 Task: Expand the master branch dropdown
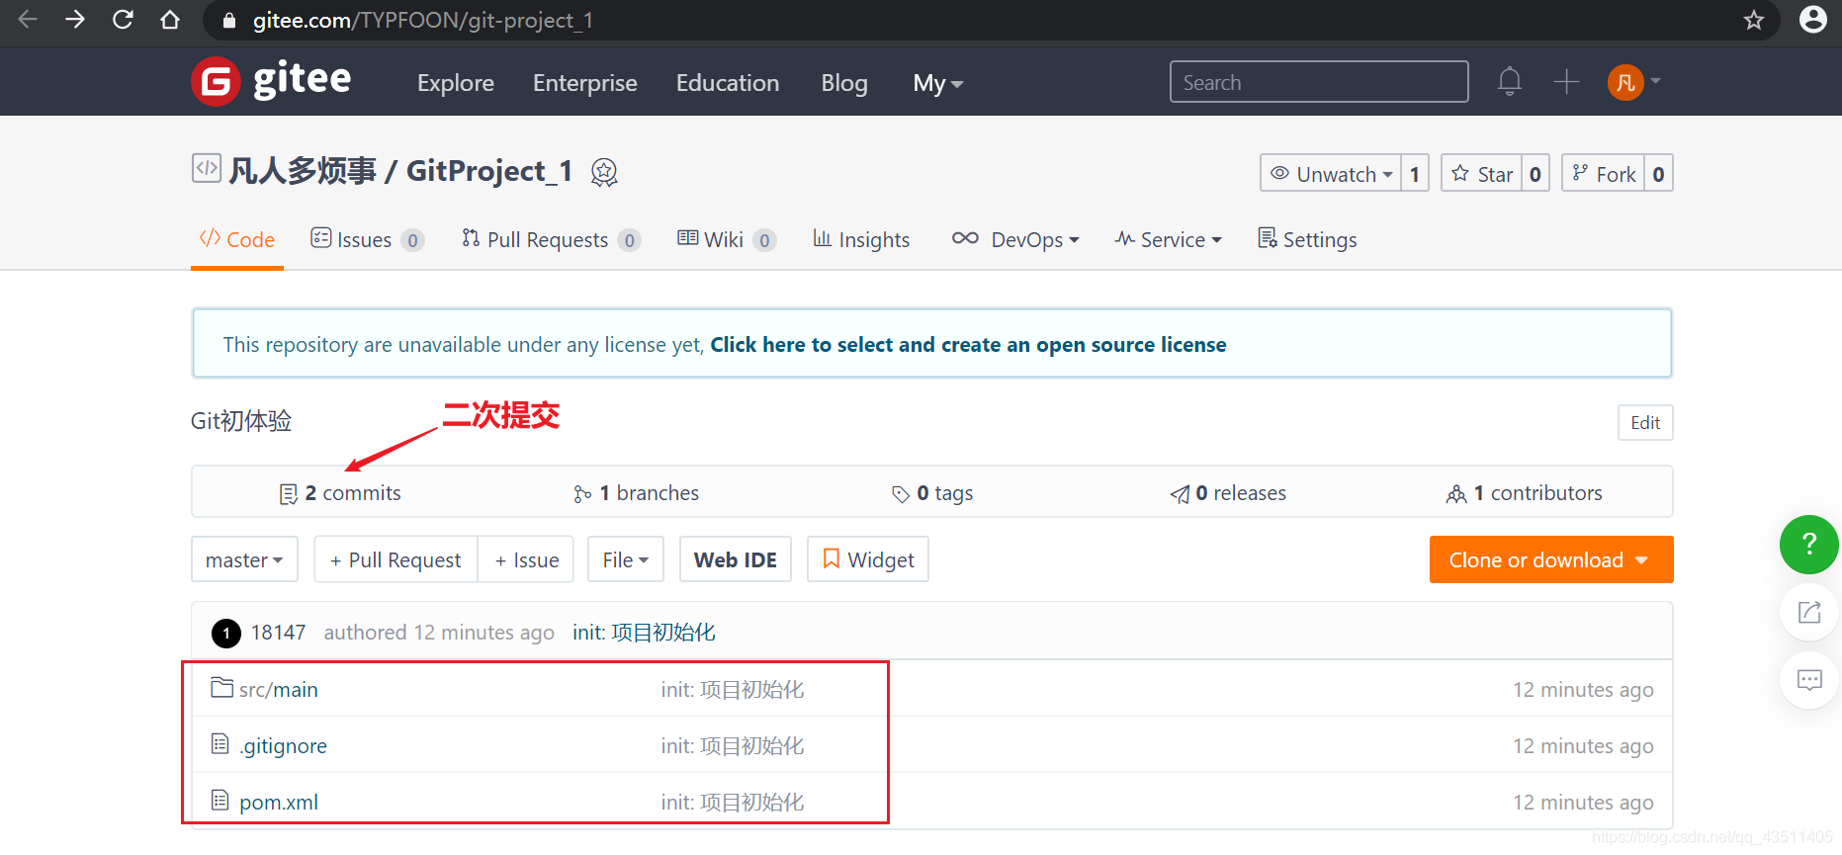(244, 560)
